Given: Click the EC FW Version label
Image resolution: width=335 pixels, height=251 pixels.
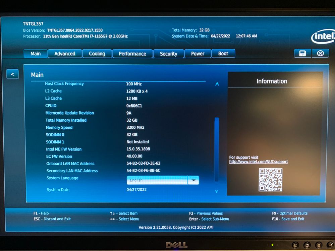Looking at the screenshot, I should coord(59,156).
